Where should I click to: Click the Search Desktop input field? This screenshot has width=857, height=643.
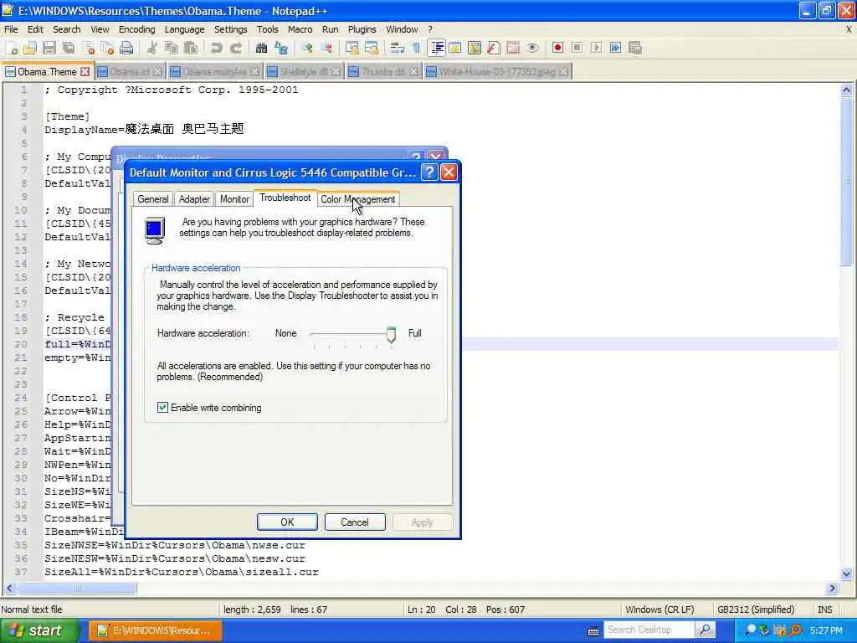point(649,630)
